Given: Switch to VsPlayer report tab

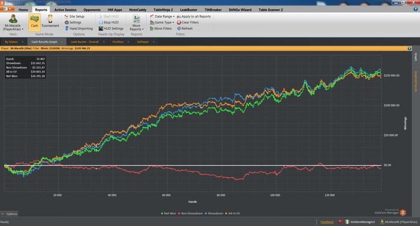Looking at the screenshot, I should pyautogui.click(x=143, y=42).
